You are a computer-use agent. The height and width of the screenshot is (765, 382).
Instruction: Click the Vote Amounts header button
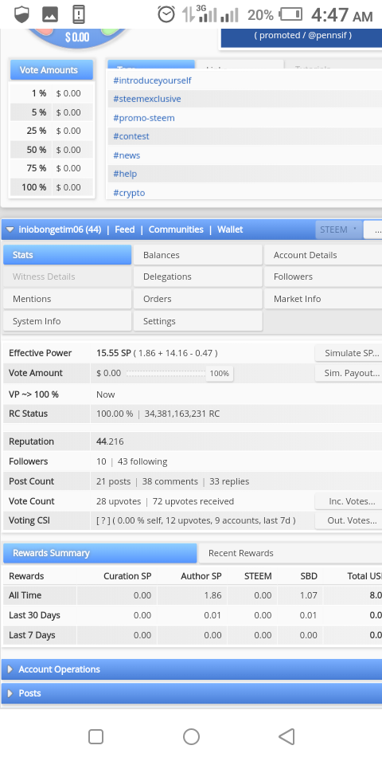pos(52,70)
